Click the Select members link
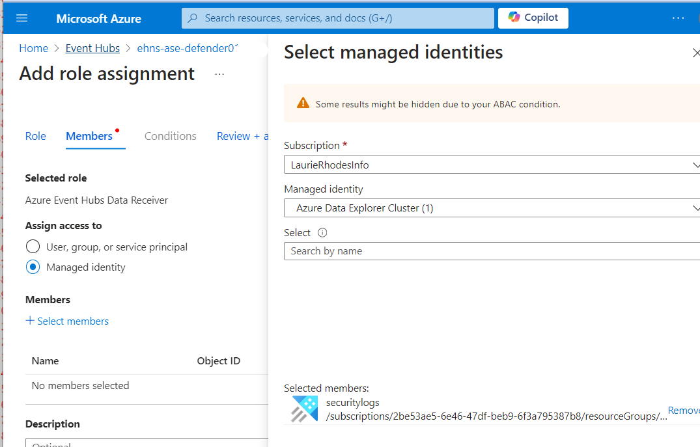The height and width of the screenshot is (447, 700). [x=73, y=321]
